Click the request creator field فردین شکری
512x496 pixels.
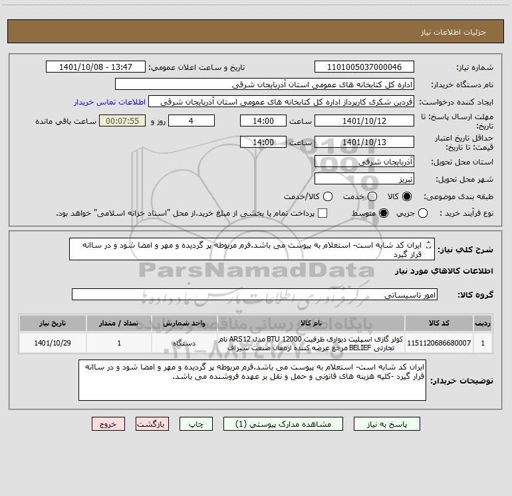click(x=281, y=102)
